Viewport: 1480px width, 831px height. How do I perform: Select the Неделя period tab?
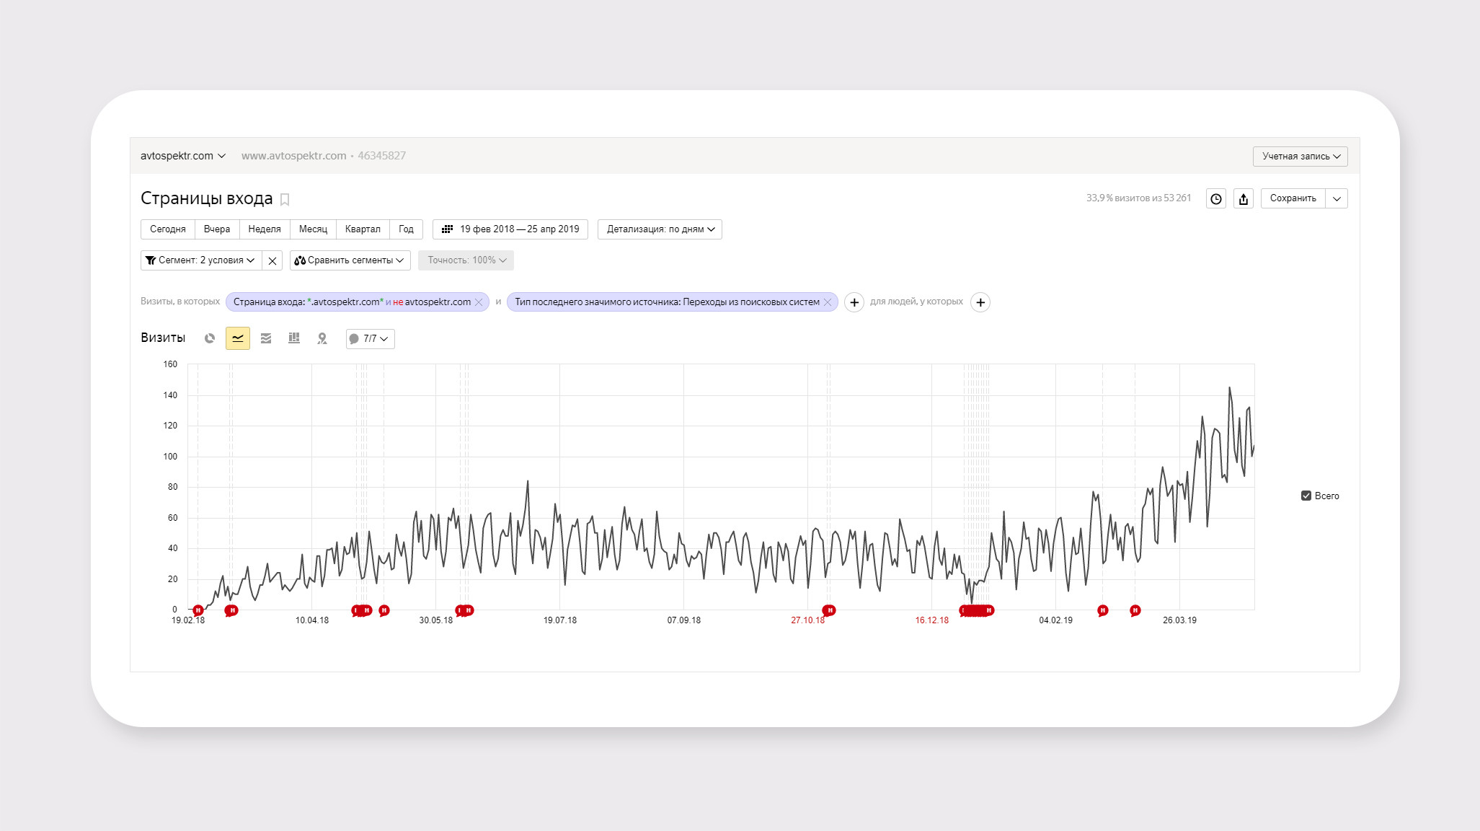[265, 229]
